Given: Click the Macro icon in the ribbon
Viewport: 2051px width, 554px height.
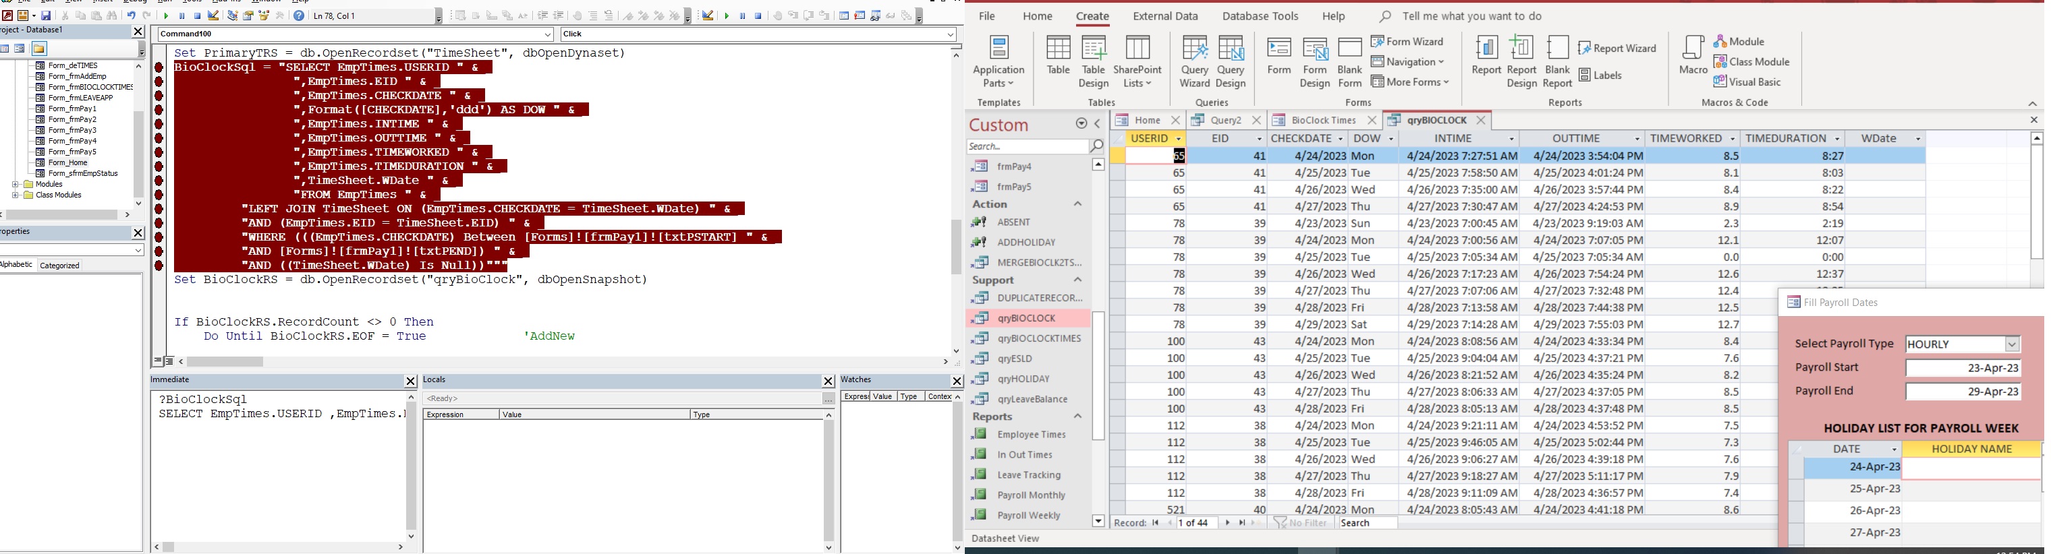Looking at the screenshot, I should tap(1693, 56).
